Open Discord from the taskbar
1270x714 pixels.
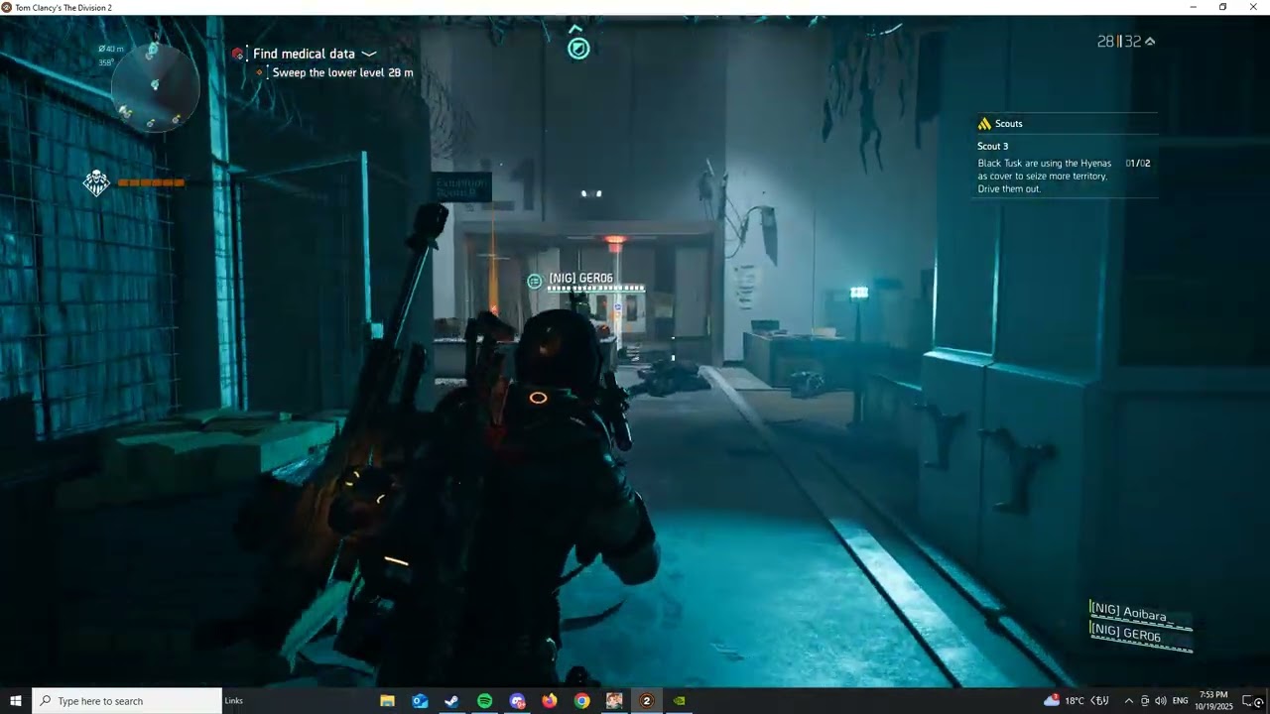[517, 701]
